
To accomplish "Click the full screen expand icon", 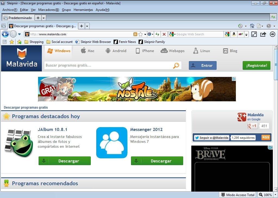I will click(x=254, y=34).
